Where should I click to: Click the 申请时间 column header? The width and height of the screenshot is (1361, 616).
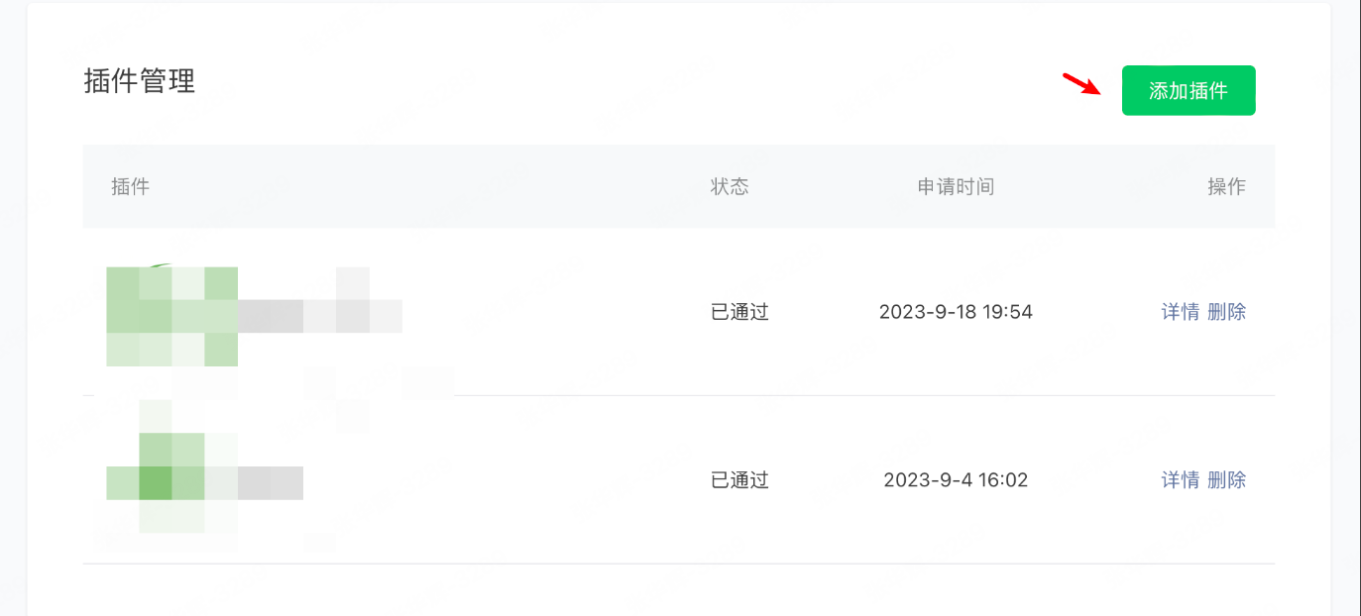point(956,186)
